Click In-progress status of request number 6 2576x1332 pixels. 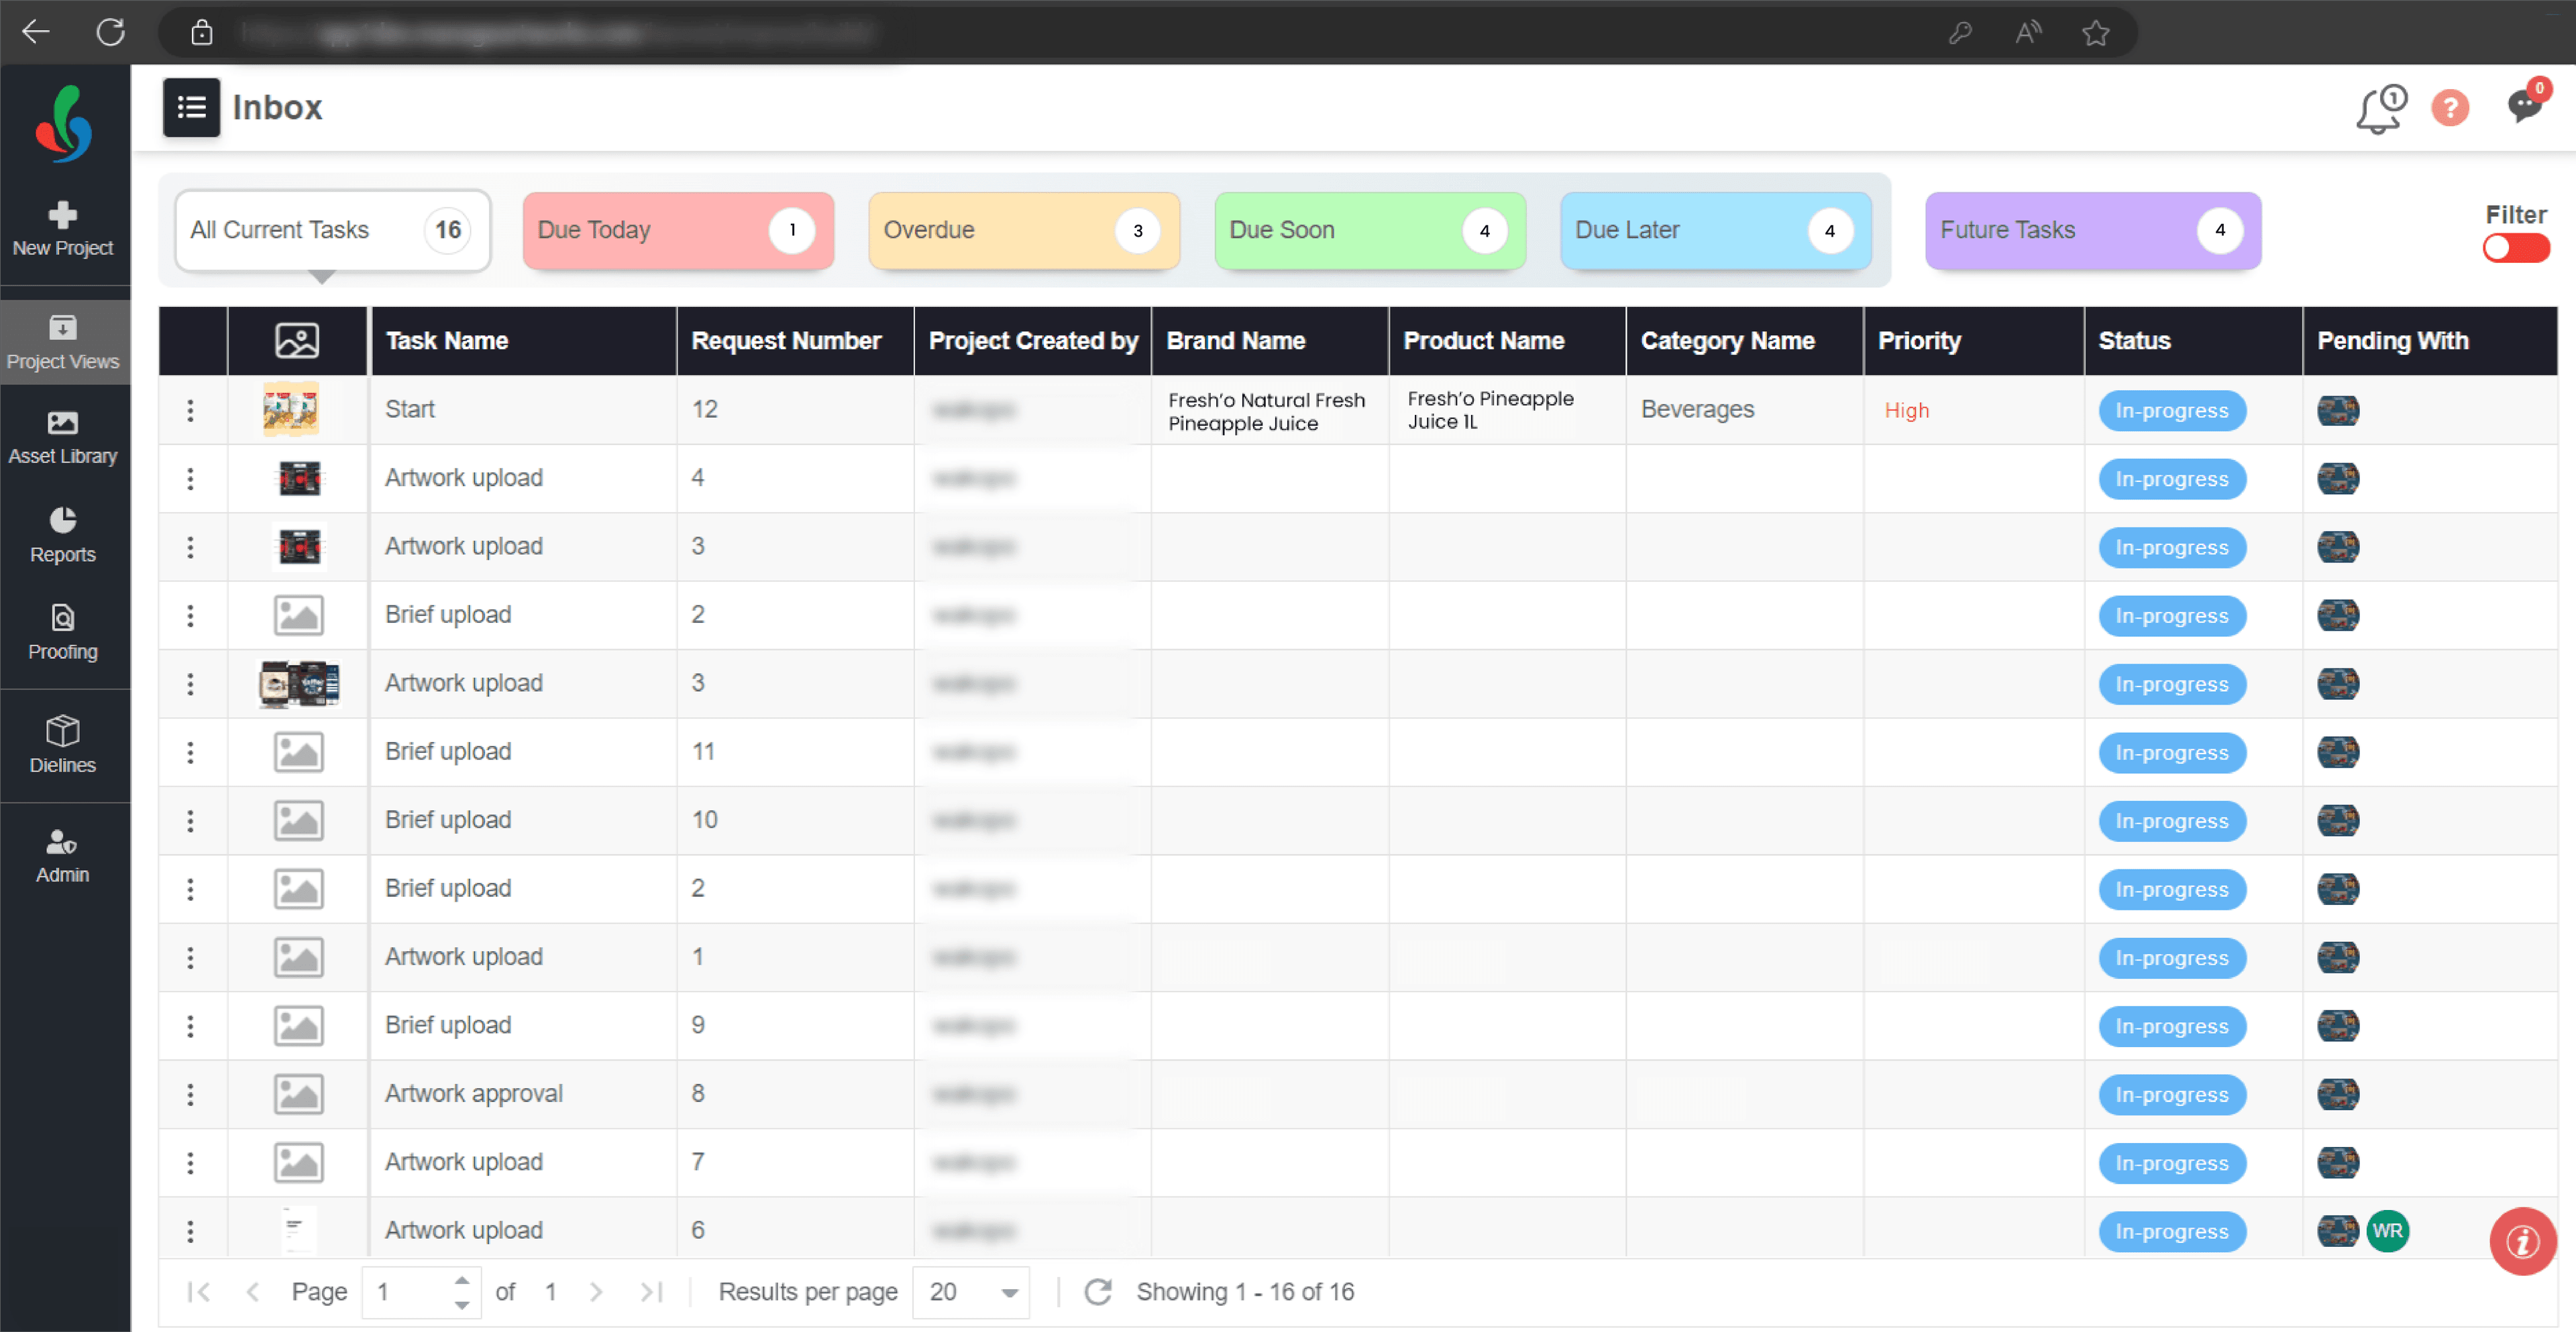click(x=2171, y=1232)
